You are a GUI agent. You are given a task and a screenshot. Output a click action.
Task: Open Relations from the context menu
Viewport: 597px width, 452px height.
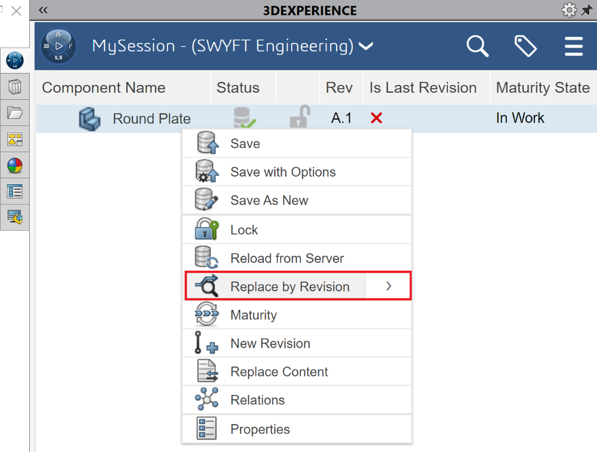point(297,400)
